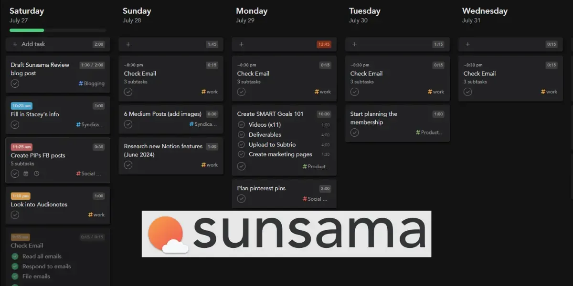This screenshot has height=286, width=573.
Task: Complete the Create SMART Goals 101 task
Action: tap(241, 166)
